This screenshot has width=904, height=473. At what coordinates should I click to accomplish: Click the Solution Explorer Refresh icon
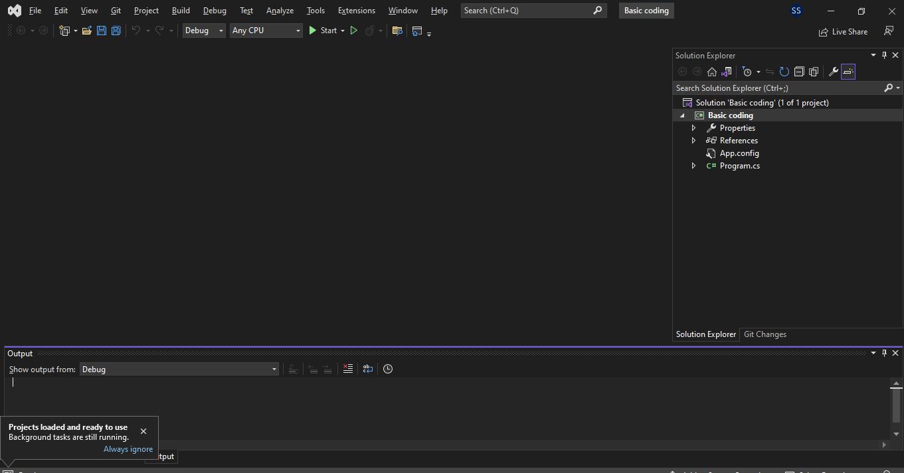point(784,72)
